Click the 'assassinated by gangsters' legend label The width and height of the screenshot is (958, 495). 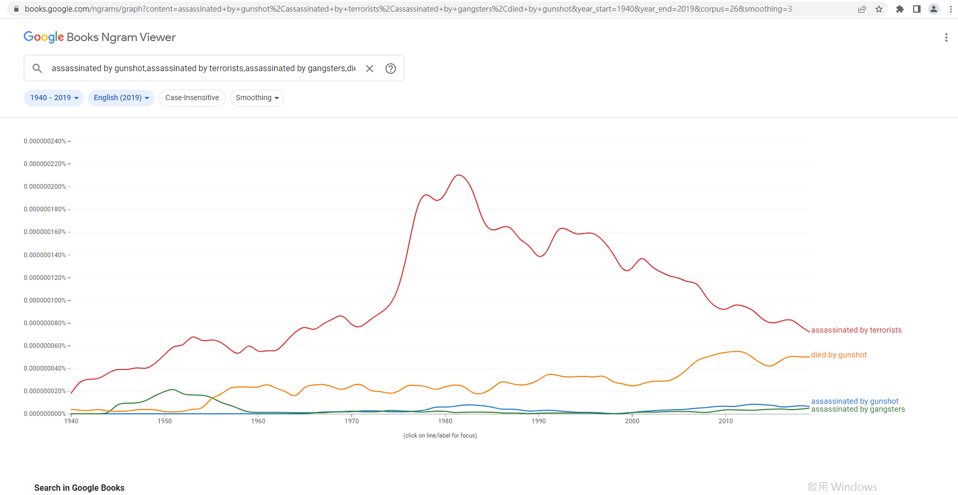coord(858,410)
